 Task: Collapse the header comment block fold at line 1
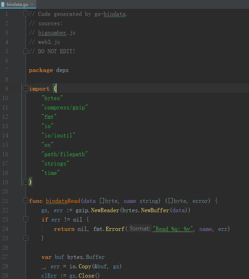[26, 14]
